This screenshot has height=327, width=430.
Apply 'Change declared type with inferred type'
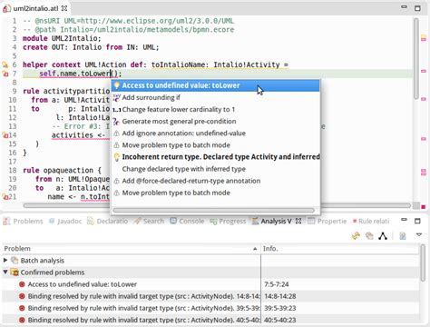215,169
